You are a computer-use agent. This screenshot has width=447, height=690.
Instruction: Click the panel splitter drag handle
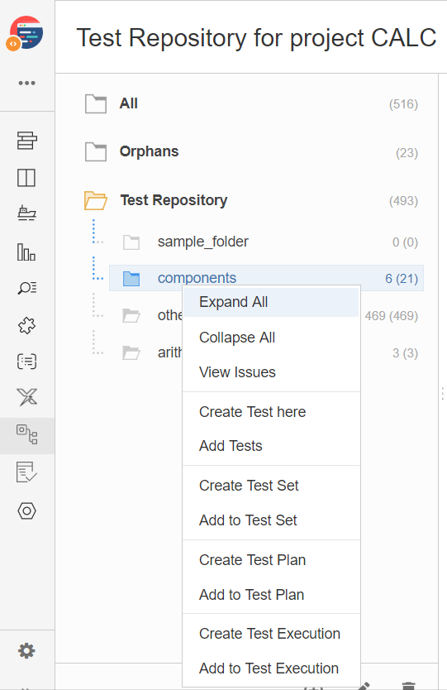[x=442, y=394]
